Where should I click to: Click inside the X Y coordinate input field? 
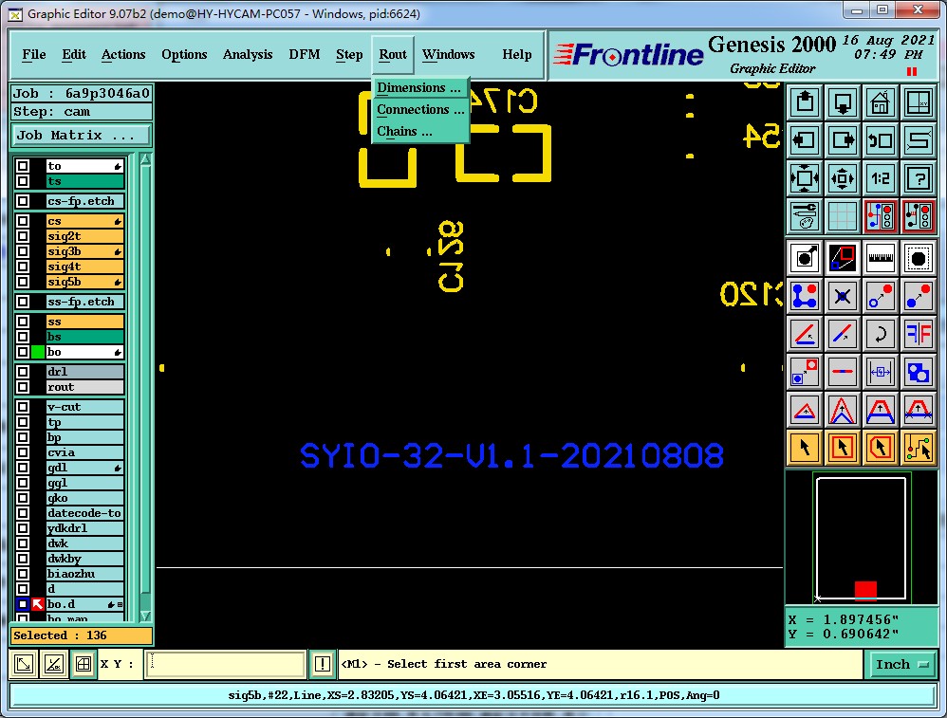pos(225,664)
